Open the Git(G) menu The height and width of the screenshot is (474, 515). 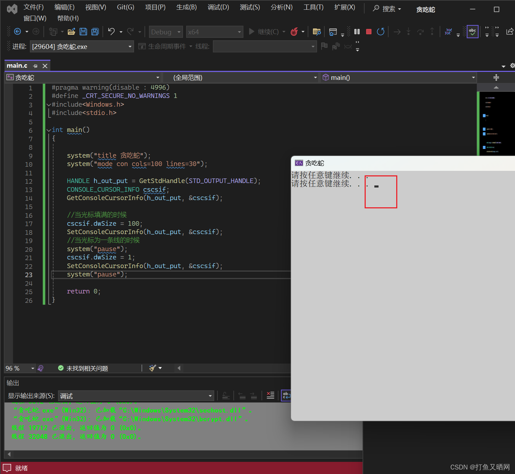click(x=126, y=7)
